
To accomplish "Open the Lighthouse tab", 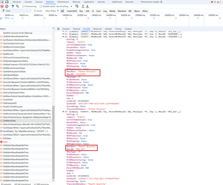I will (x=117, y=2).
